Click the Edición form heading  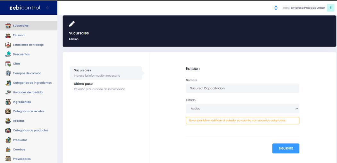point(193,69)
